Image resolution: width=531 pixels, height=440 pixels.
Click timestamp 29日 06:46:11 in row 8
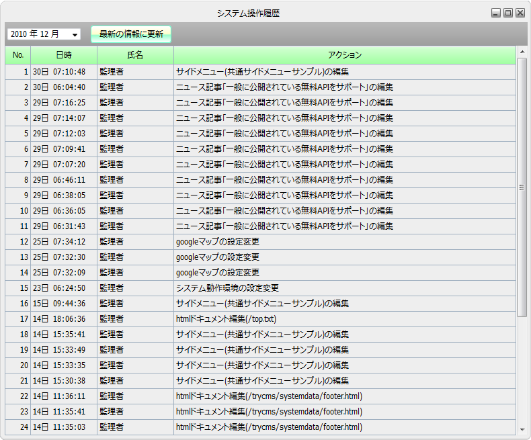tap(59, 180)
